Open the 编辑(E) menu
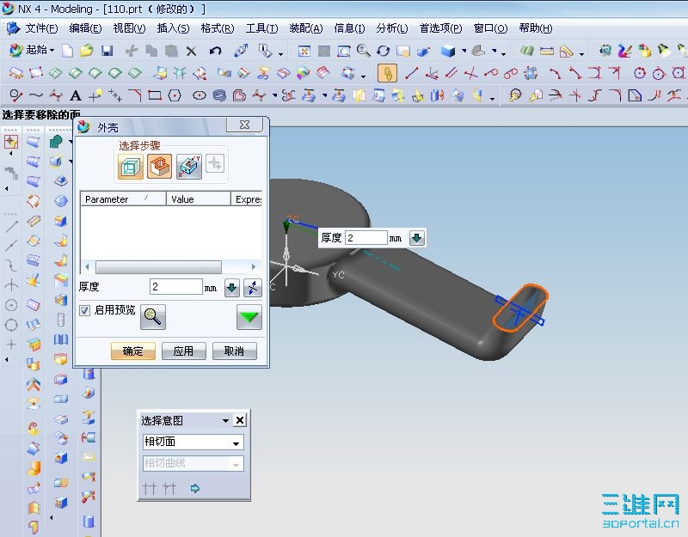 coord(85,28)
